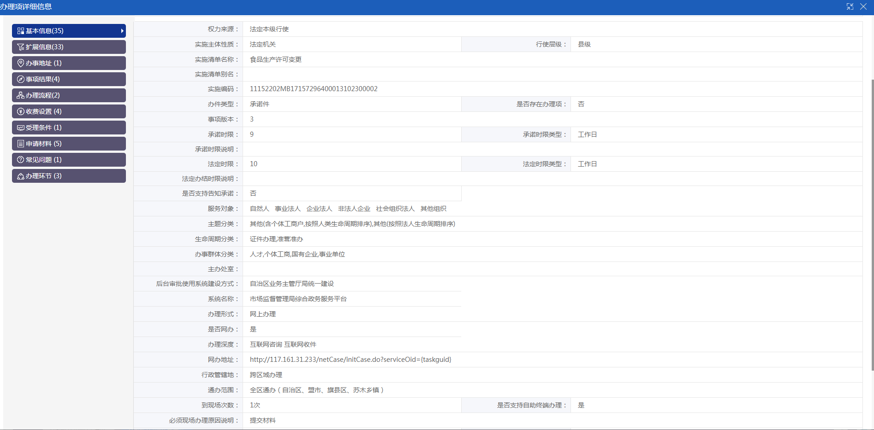Open the 网办地址 URL link
This screenshot has height=430, width=874.
(350, 360)
